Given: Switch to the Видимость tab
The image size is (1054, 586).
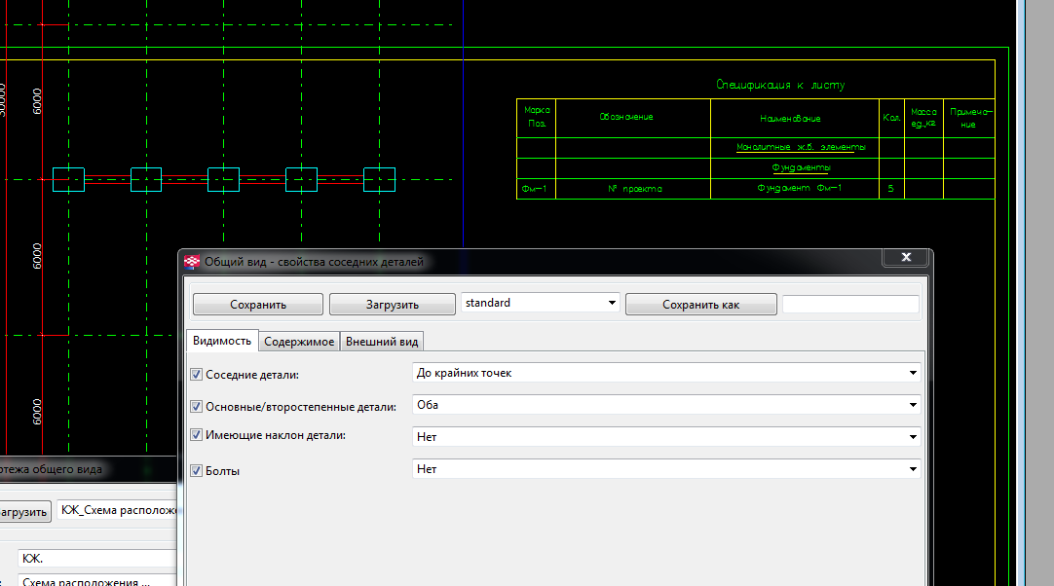Looking at the screenshot, I should point(221,341).
